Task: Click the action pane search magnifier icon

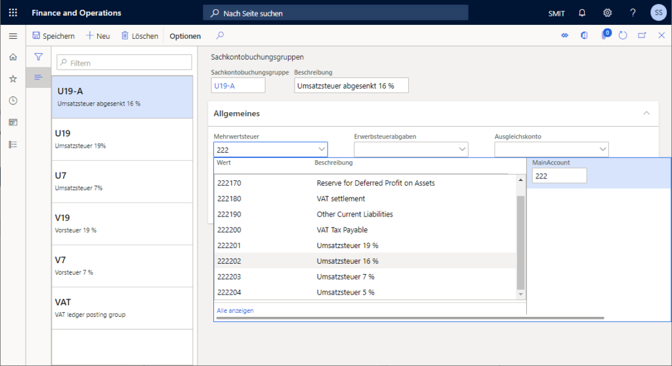Action: pyautogui.click(x=220, y=35)
